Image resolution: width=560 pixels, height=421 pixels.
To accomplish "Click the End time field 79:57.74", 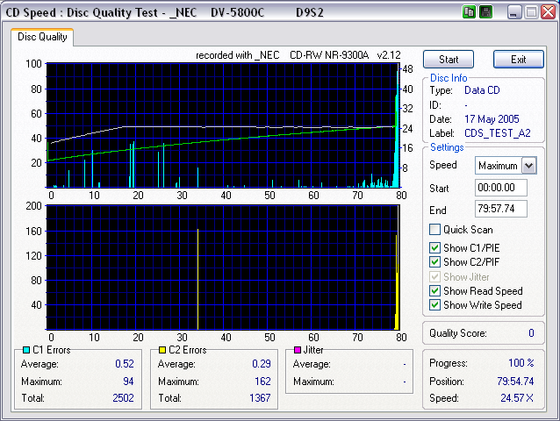I will click(x=500, y=209).
